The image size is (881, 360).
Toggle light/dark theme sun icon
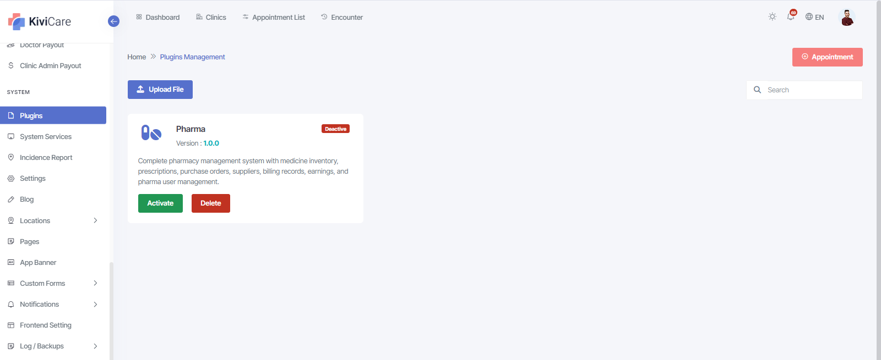(x=772, y=17)
